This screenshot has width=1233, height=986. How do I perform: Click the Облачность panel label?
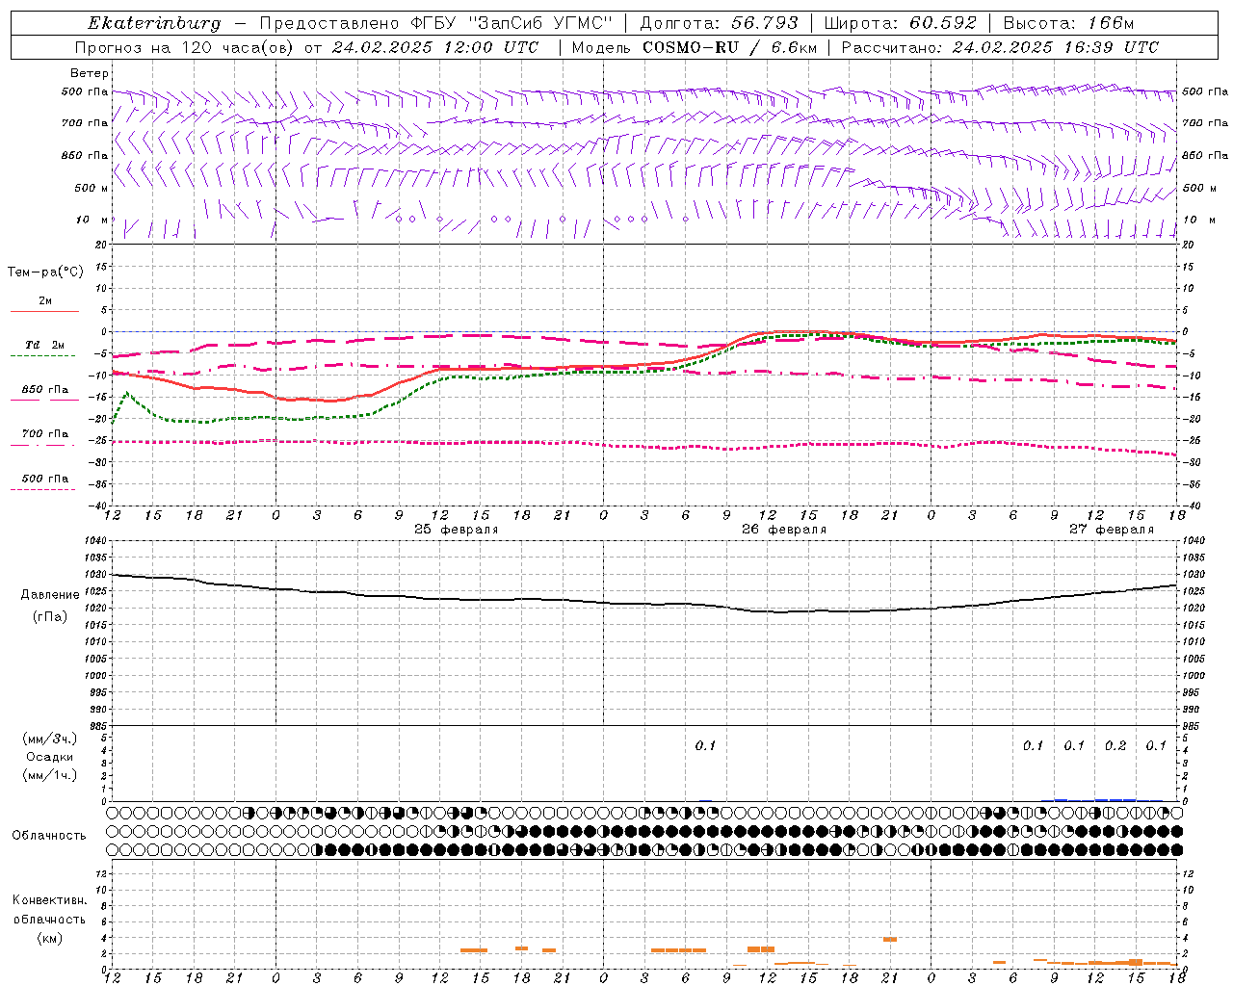pyautogui.click(x=49, y=836)
